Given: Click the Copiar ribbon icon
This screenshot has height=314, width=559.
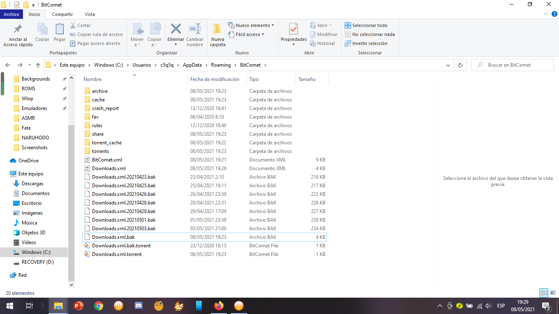Looking at the screenshot, I should click(x=42, y=33).
